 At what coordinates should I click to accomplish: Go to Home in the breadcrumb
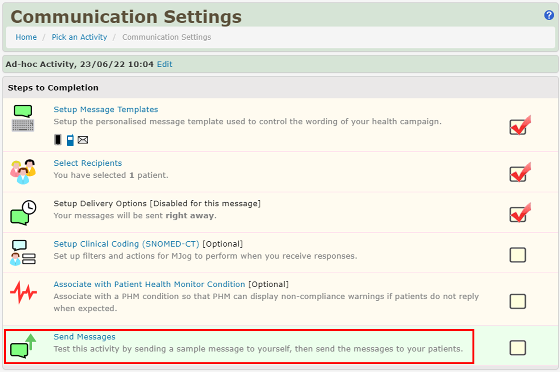tap(26, 37)
